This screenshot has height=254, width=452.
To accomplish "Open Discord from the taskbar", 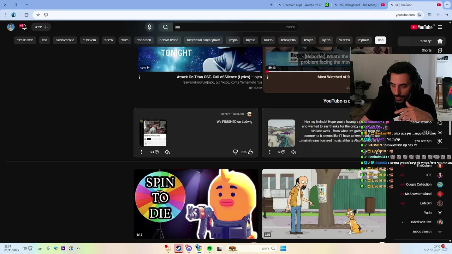I will click(x=189, y=248).
